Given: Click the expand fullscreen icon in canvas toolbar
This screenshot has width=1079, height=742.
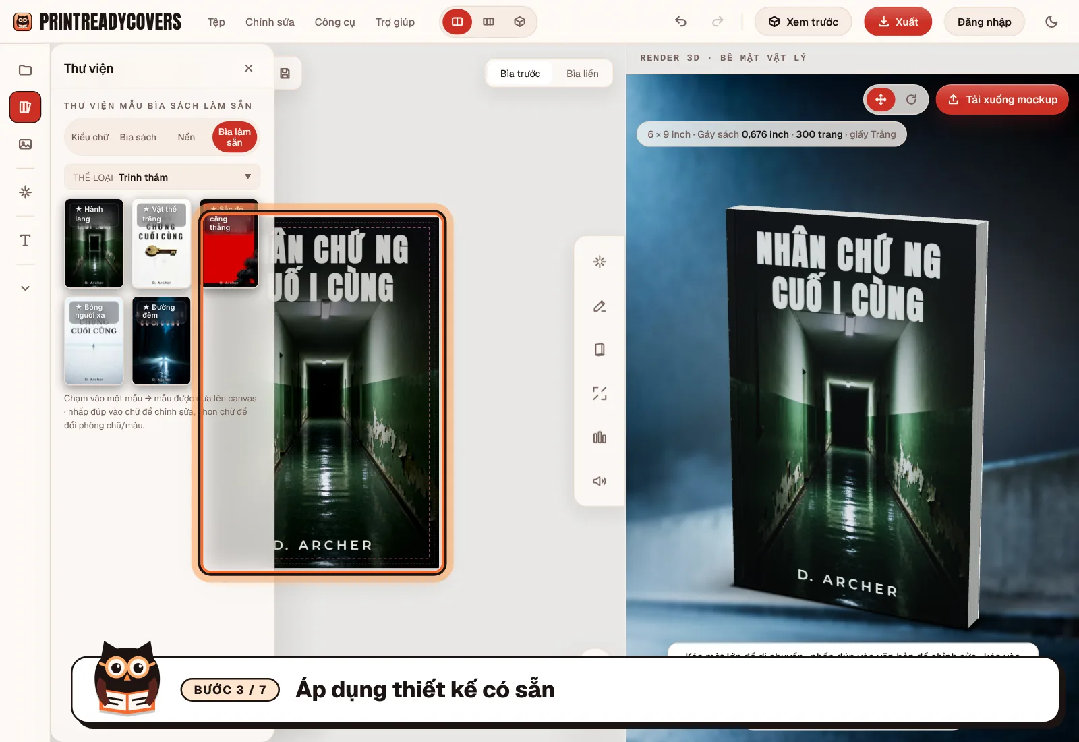Looking at the screenshot, I should point(600,393).
